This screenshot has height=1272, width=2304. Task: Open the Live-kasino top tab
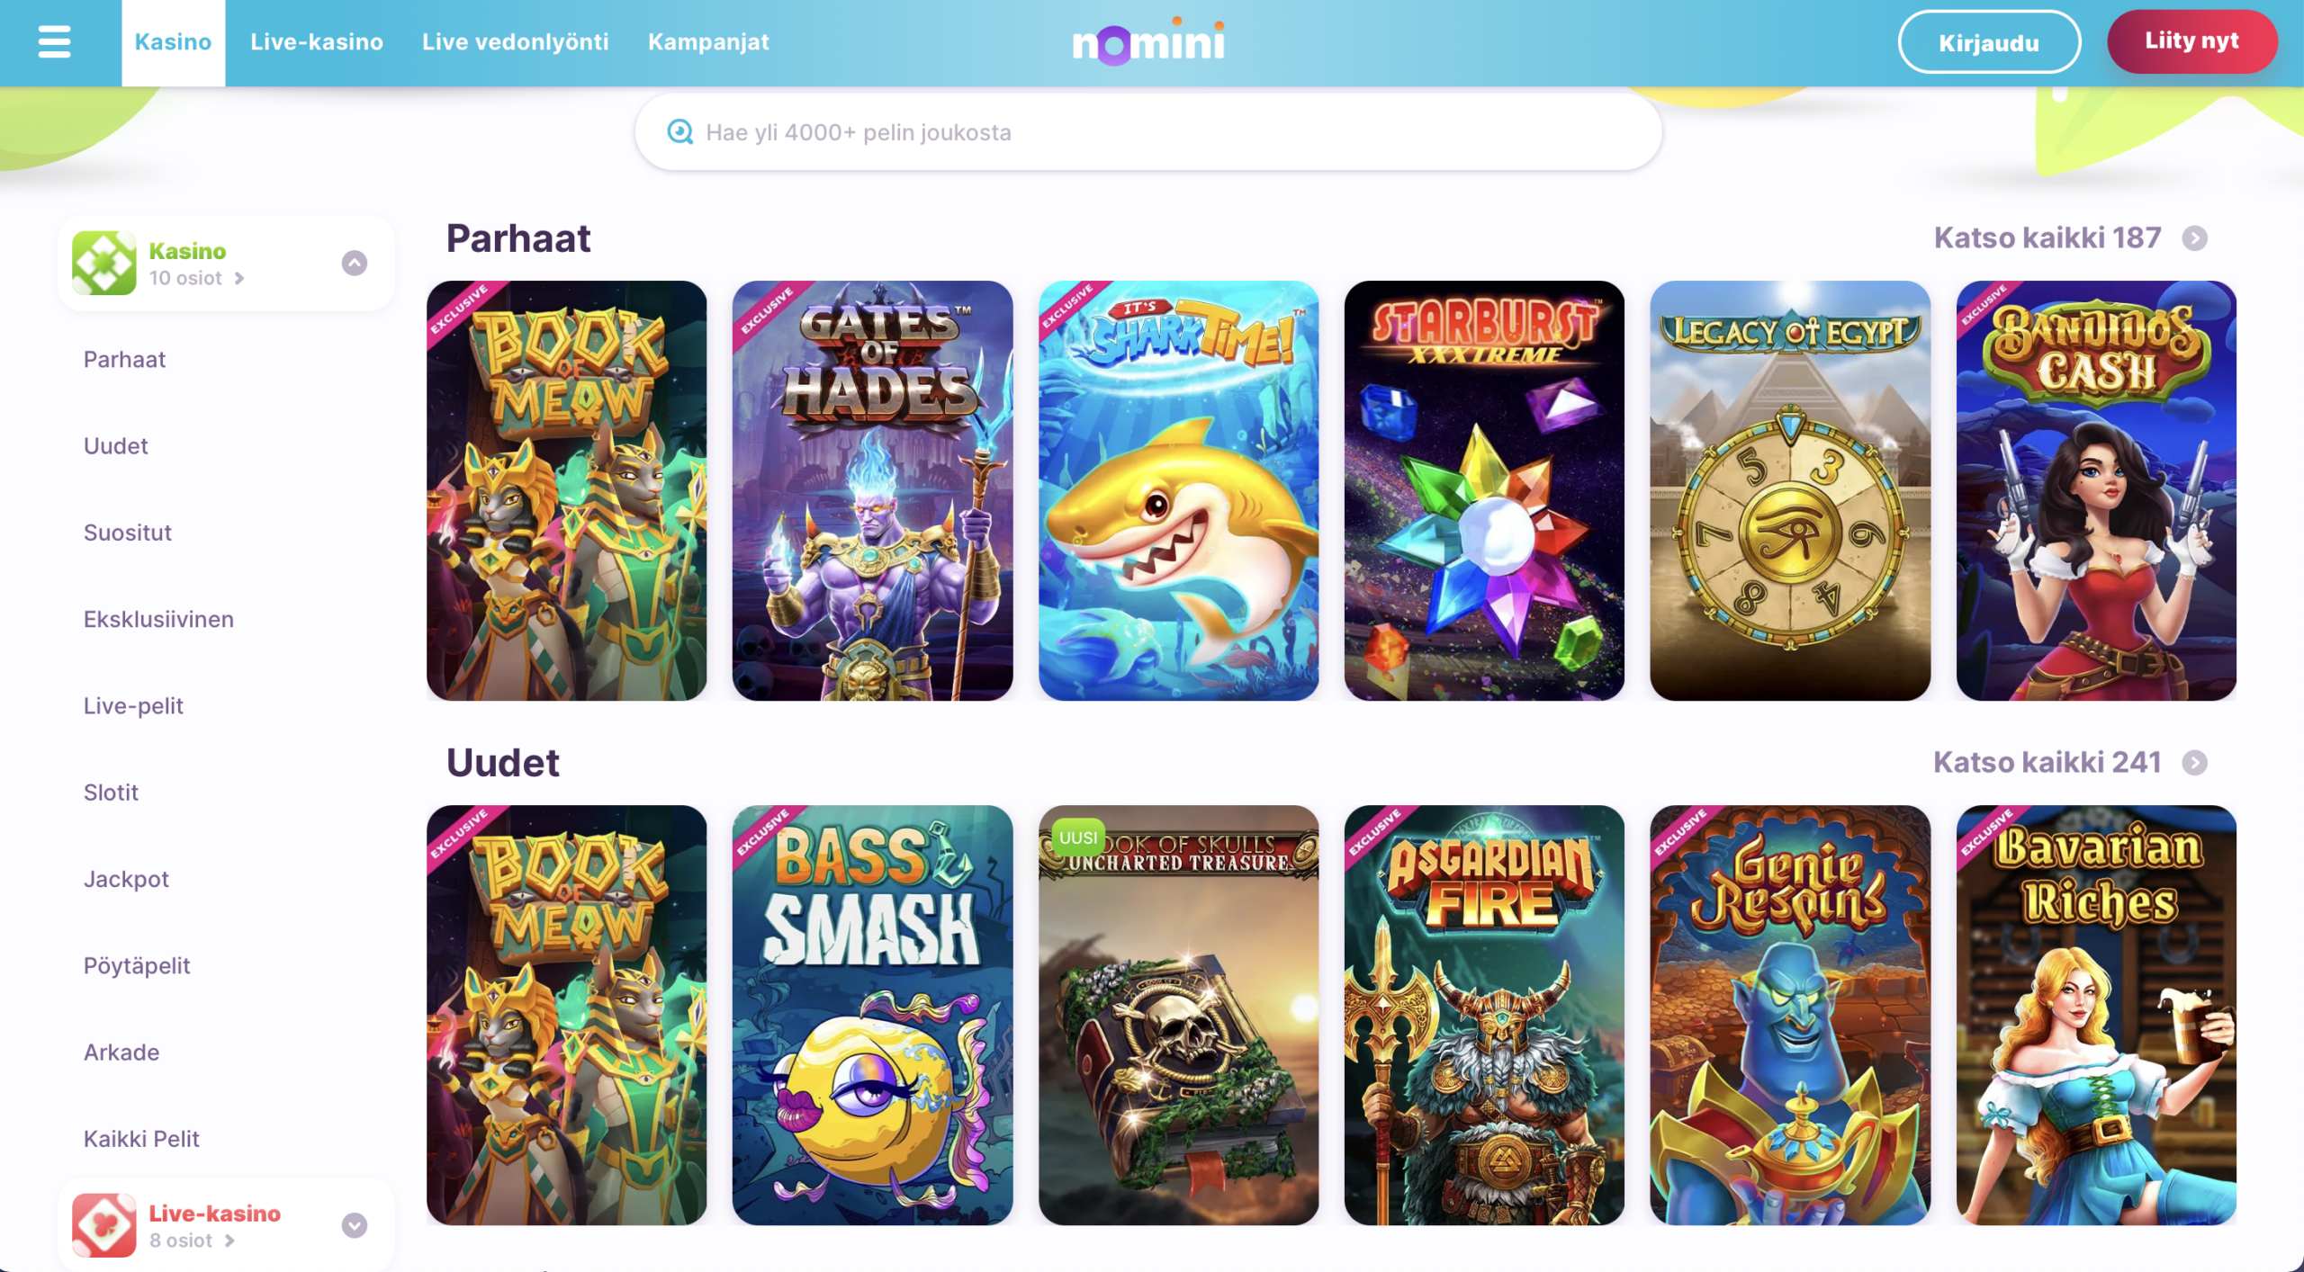pos(317,42)
